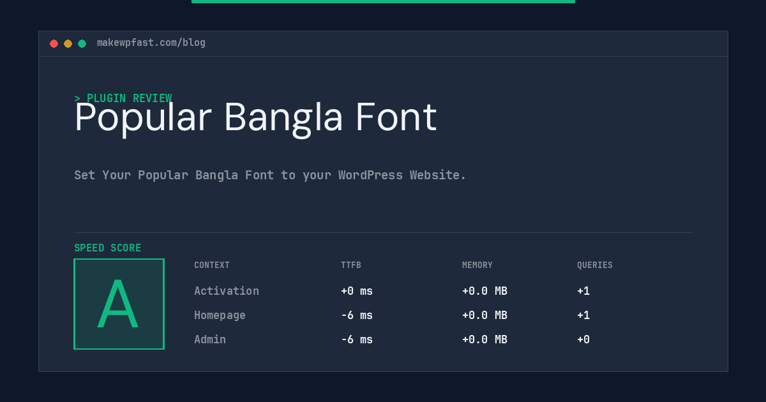This screenshot has height=402, width=766.
Task: Select the Admin row label
Action: (210, 339)
